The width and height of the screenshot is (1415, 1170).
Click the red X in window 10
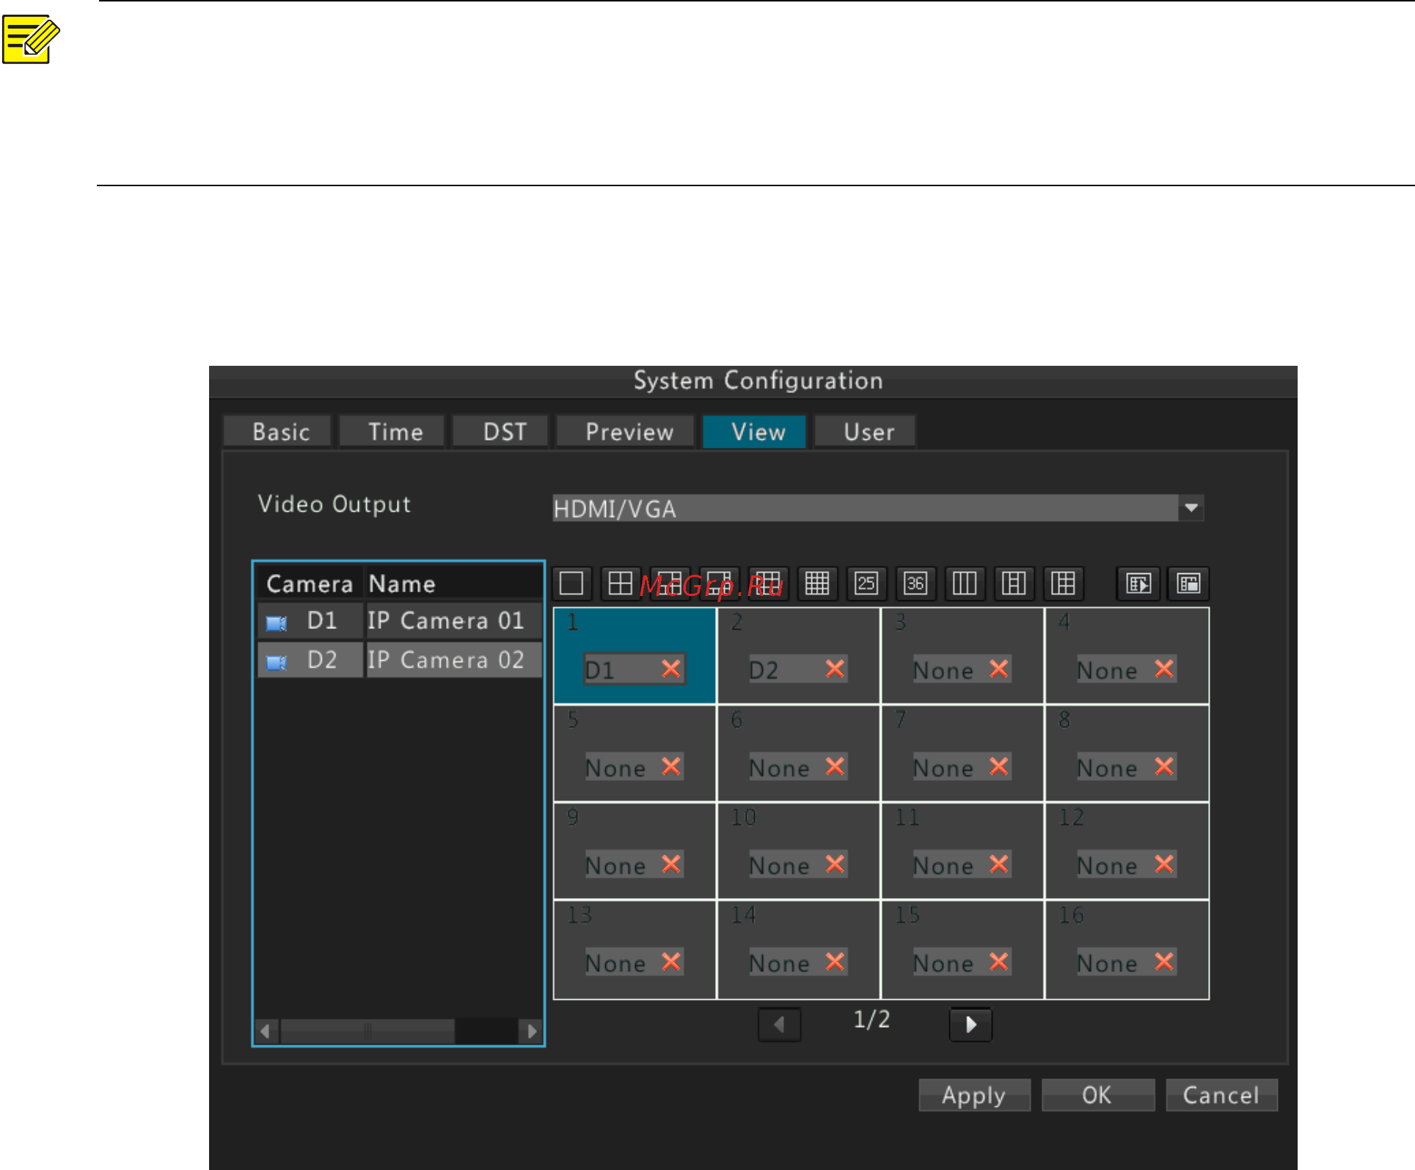tap(835, 864)
